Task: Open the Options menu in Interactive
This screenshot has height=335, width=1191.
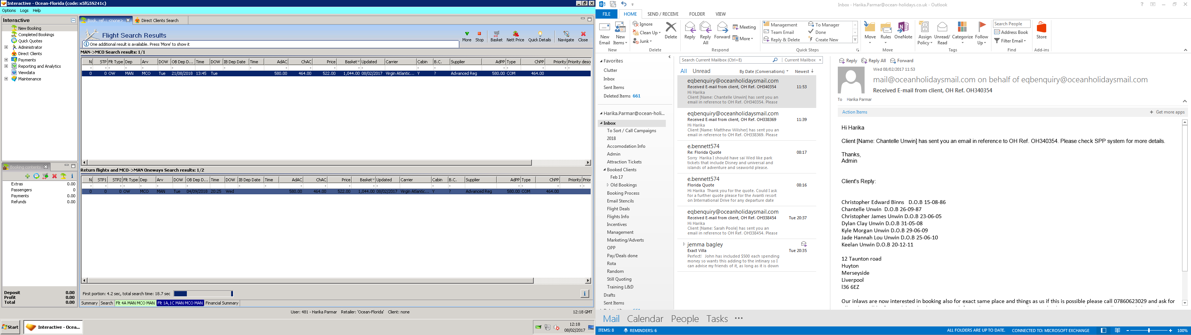Action: pyautogui.click(x=9, y=11)
